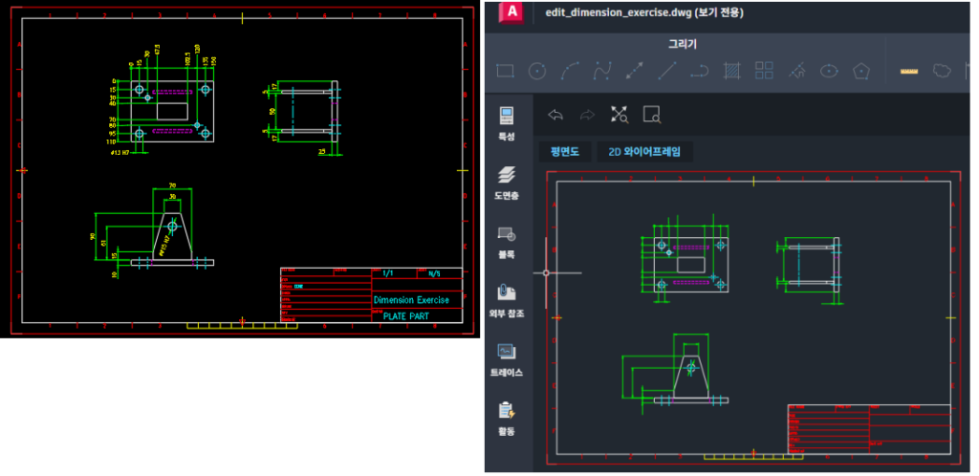Select the Circle draw tool
979x476 pixels.
click(x=537, y=71)
